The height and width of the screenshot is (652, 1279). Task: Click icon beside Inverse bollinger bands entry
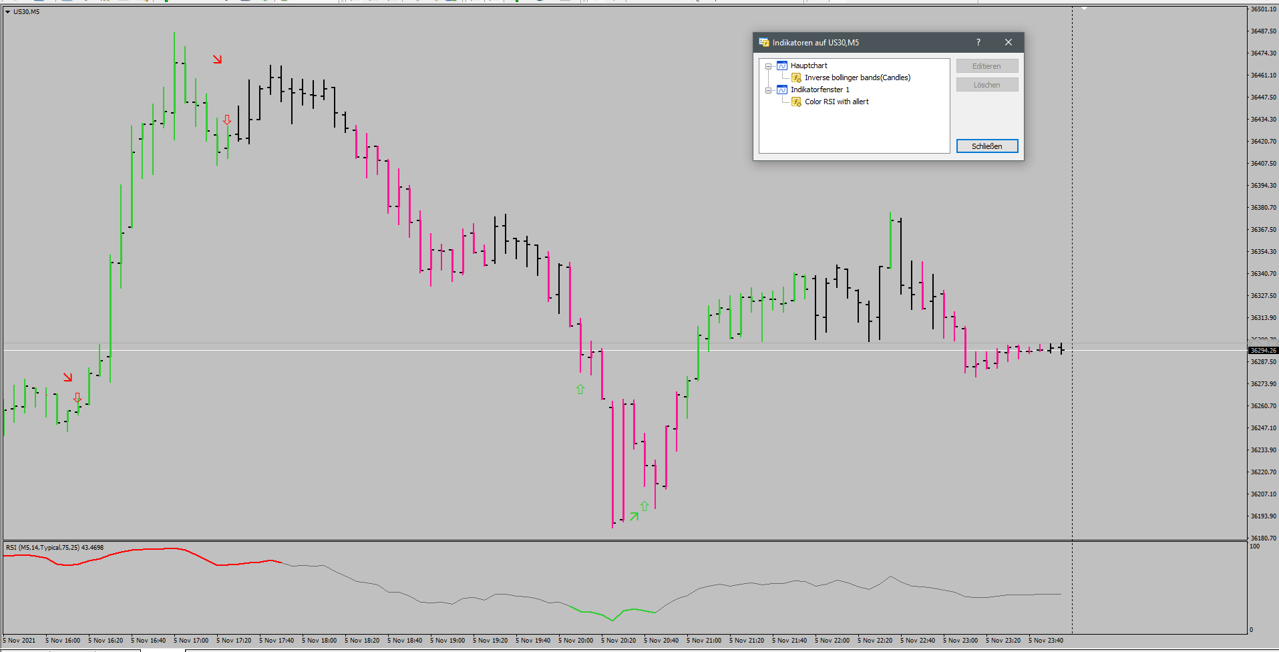point(796,77)
